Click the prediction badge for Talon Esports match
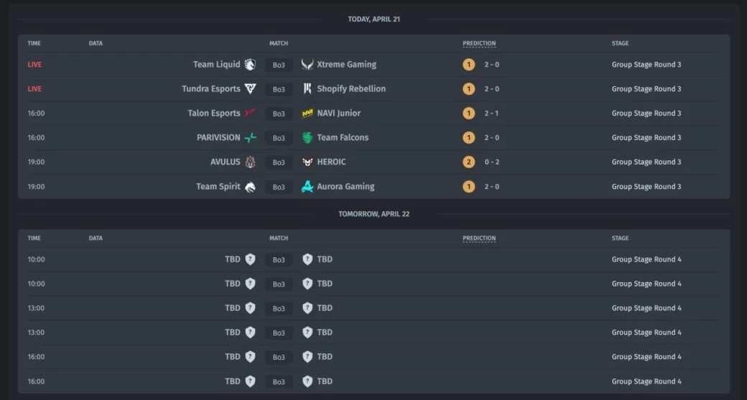Viewport: 747px width, 400px height. click(x=469, y=113)
